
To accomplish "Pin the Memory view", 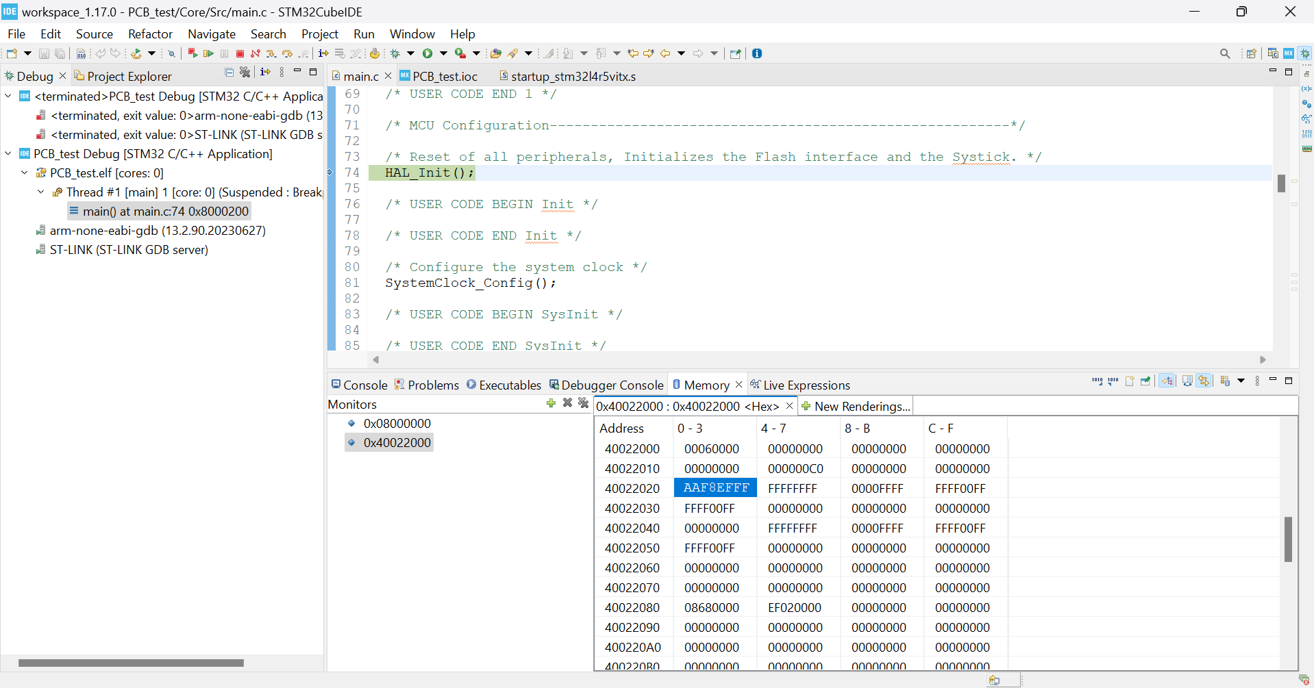I will (1145, 381).
